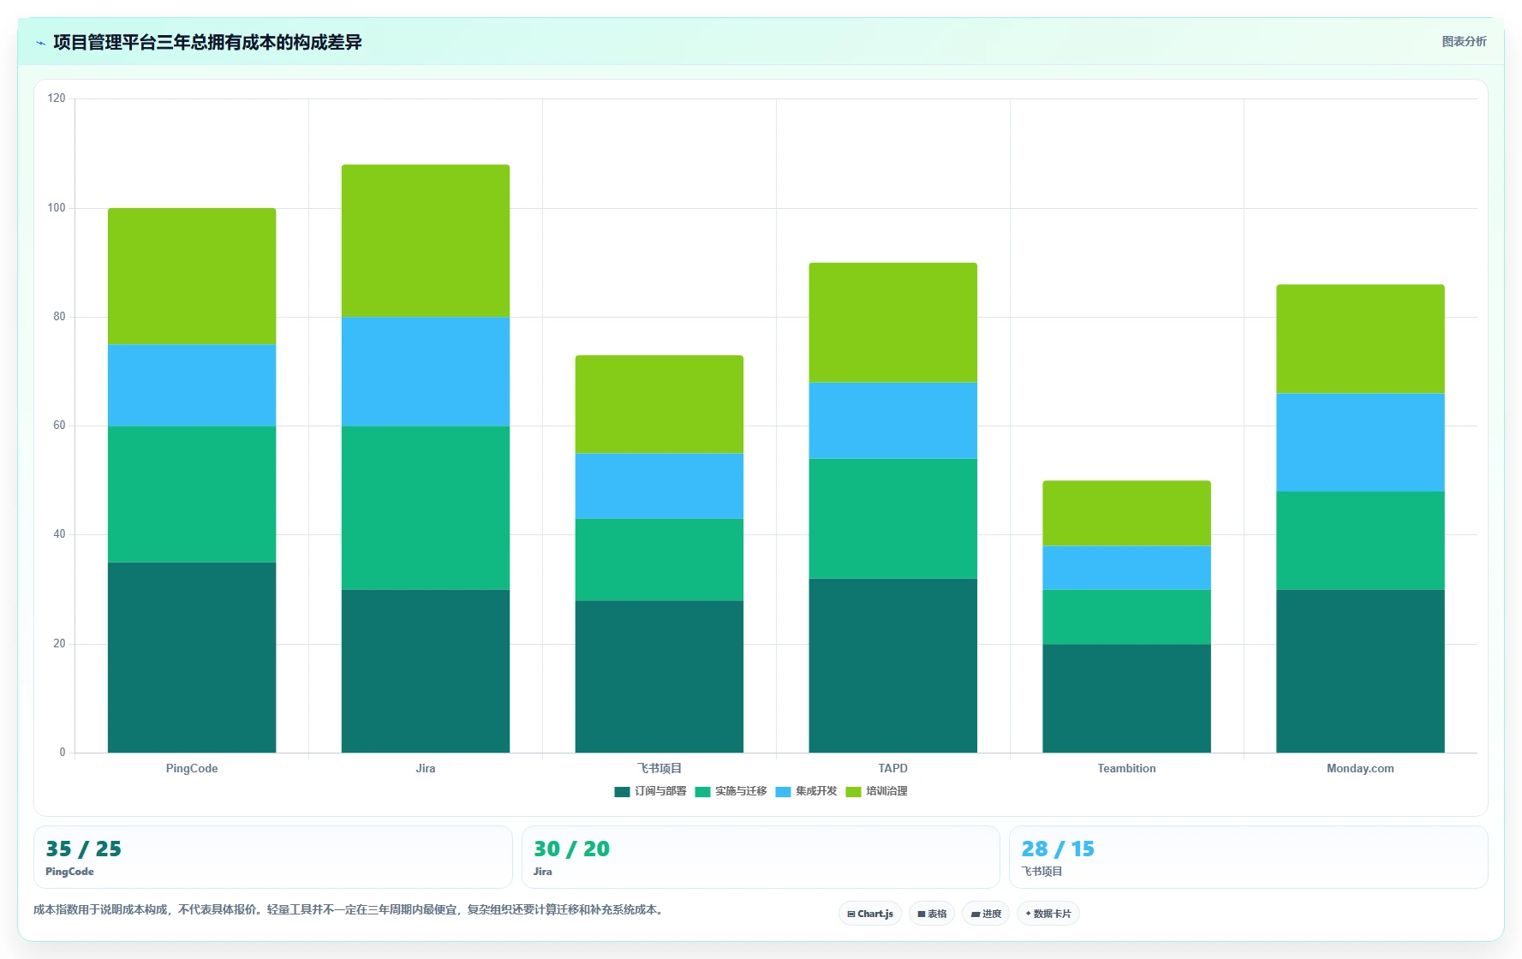
Task: Click PingCode's dark teal 订阅与部署 bar segment
Action: (192, 658)
